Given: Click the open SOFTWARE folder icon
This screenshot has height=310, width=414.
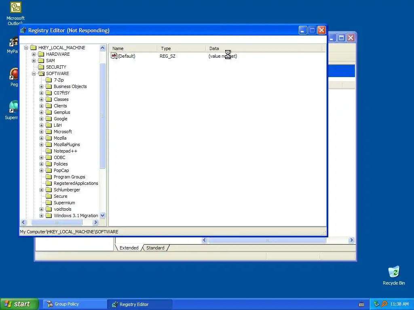Looking at the screenshot, I should [41, 73].
